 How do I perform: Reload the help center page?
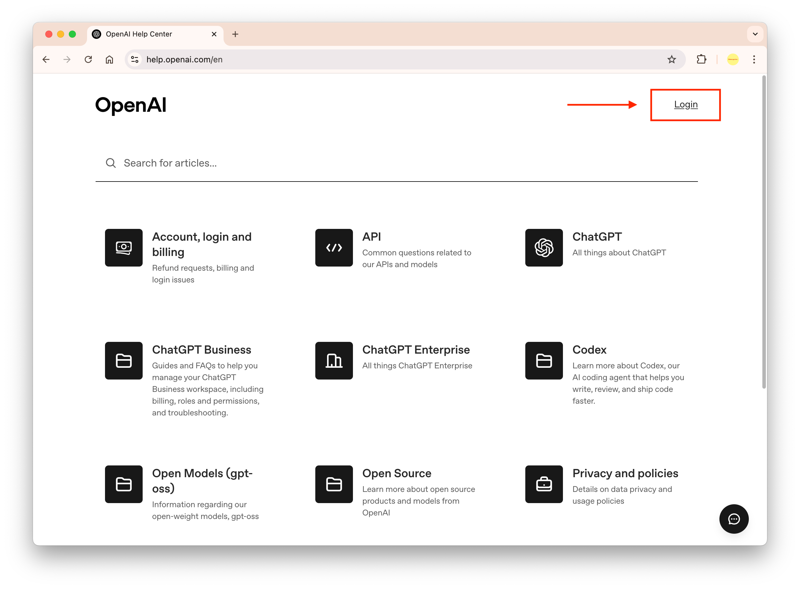point(88,59)
